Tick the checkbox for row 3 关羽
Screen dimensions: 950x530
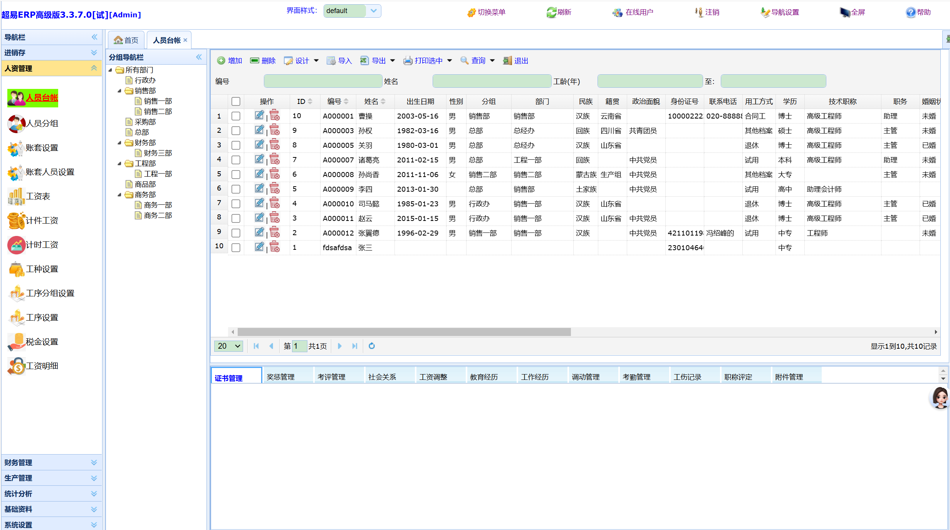tap(236, 145)
